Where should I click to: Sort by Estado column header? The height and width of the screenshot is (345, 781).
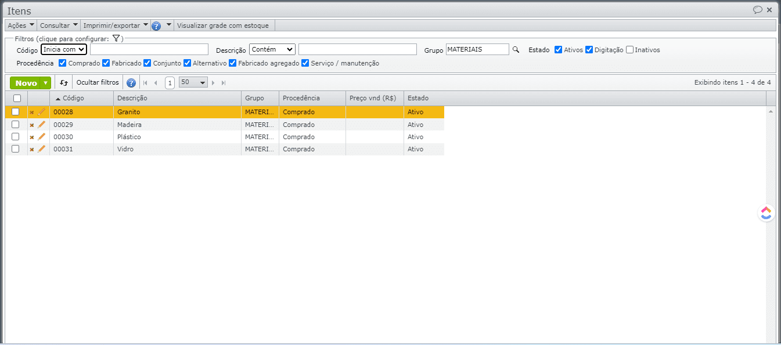point(424,99)
